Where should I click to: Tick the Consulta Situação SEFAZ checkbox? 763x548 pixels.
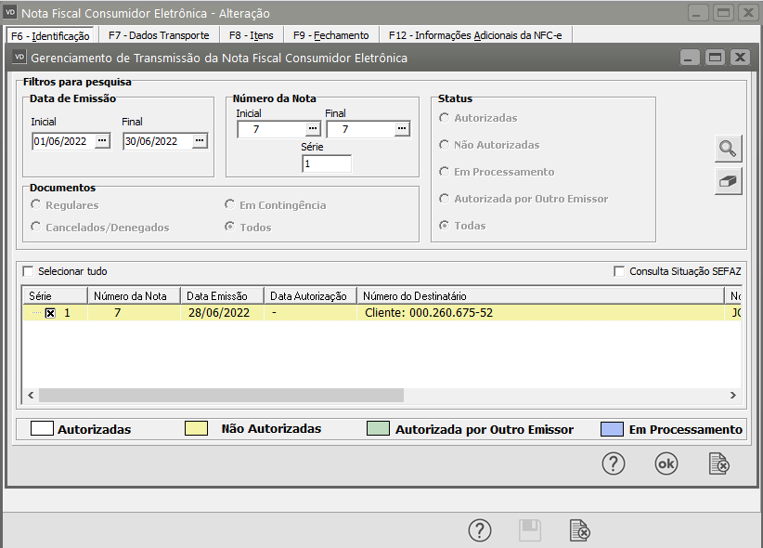coord(619,271)
